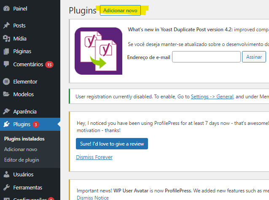Click the Ferramentas wrench icon

[6, 187]
